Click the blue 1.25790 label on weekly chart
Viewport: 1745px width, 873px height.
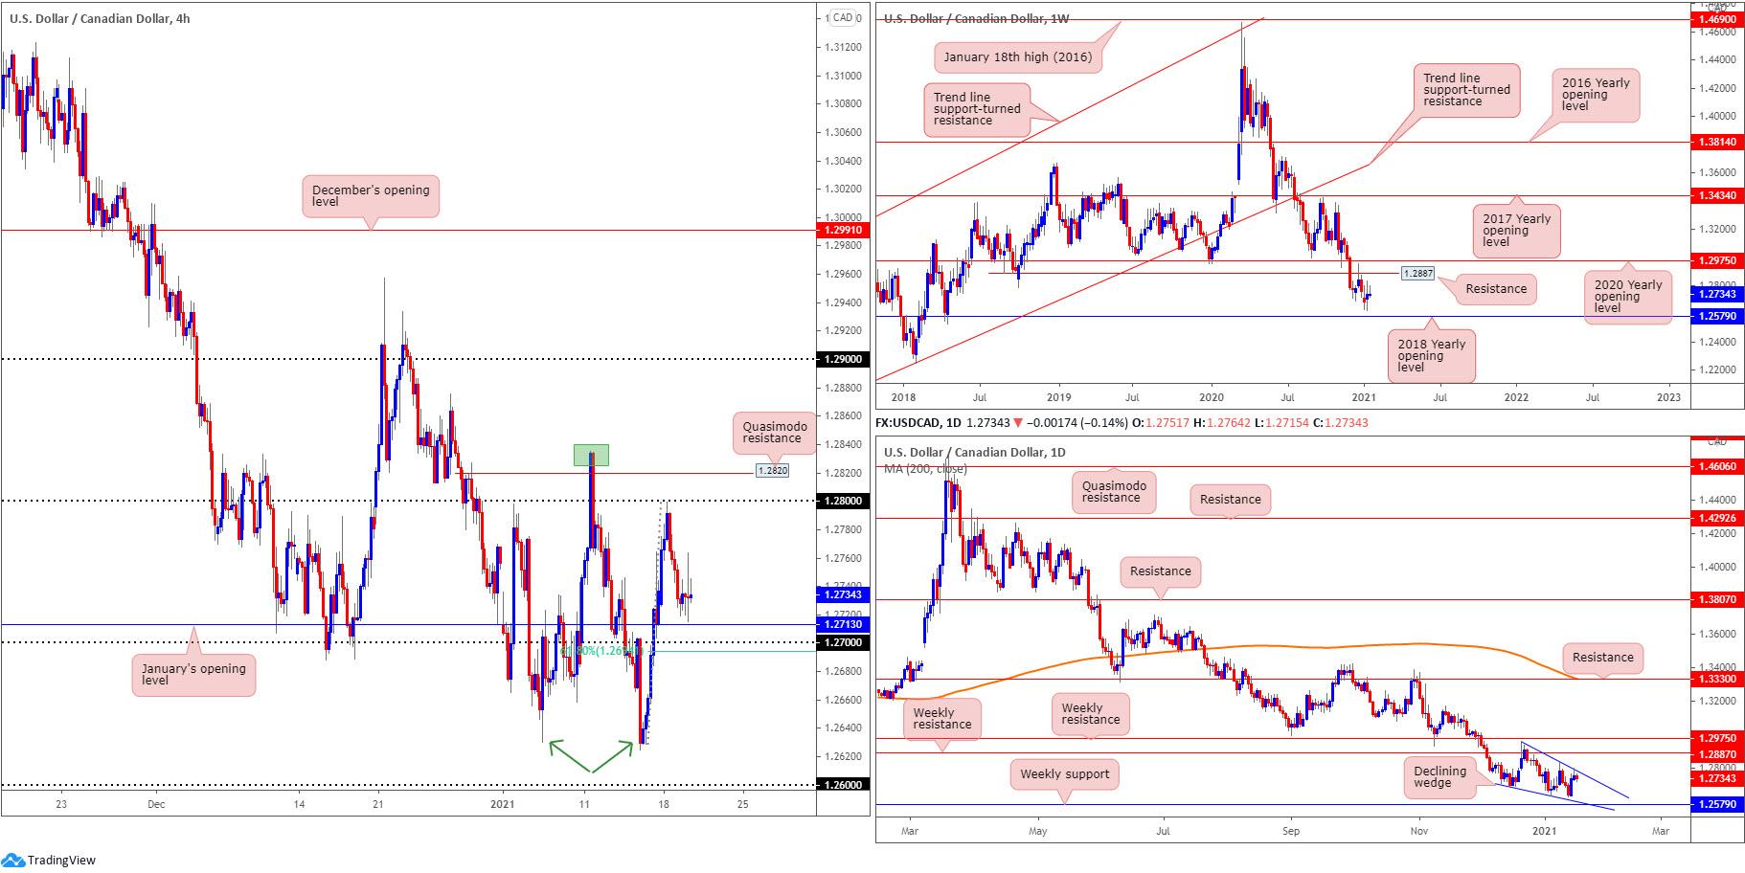(x=1717, y=316)
